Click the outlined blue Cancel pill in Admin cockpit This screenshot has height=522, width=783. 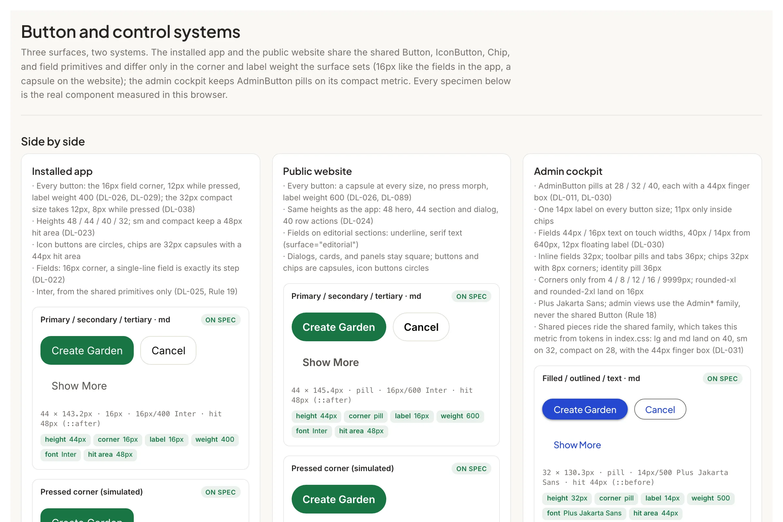660,409
